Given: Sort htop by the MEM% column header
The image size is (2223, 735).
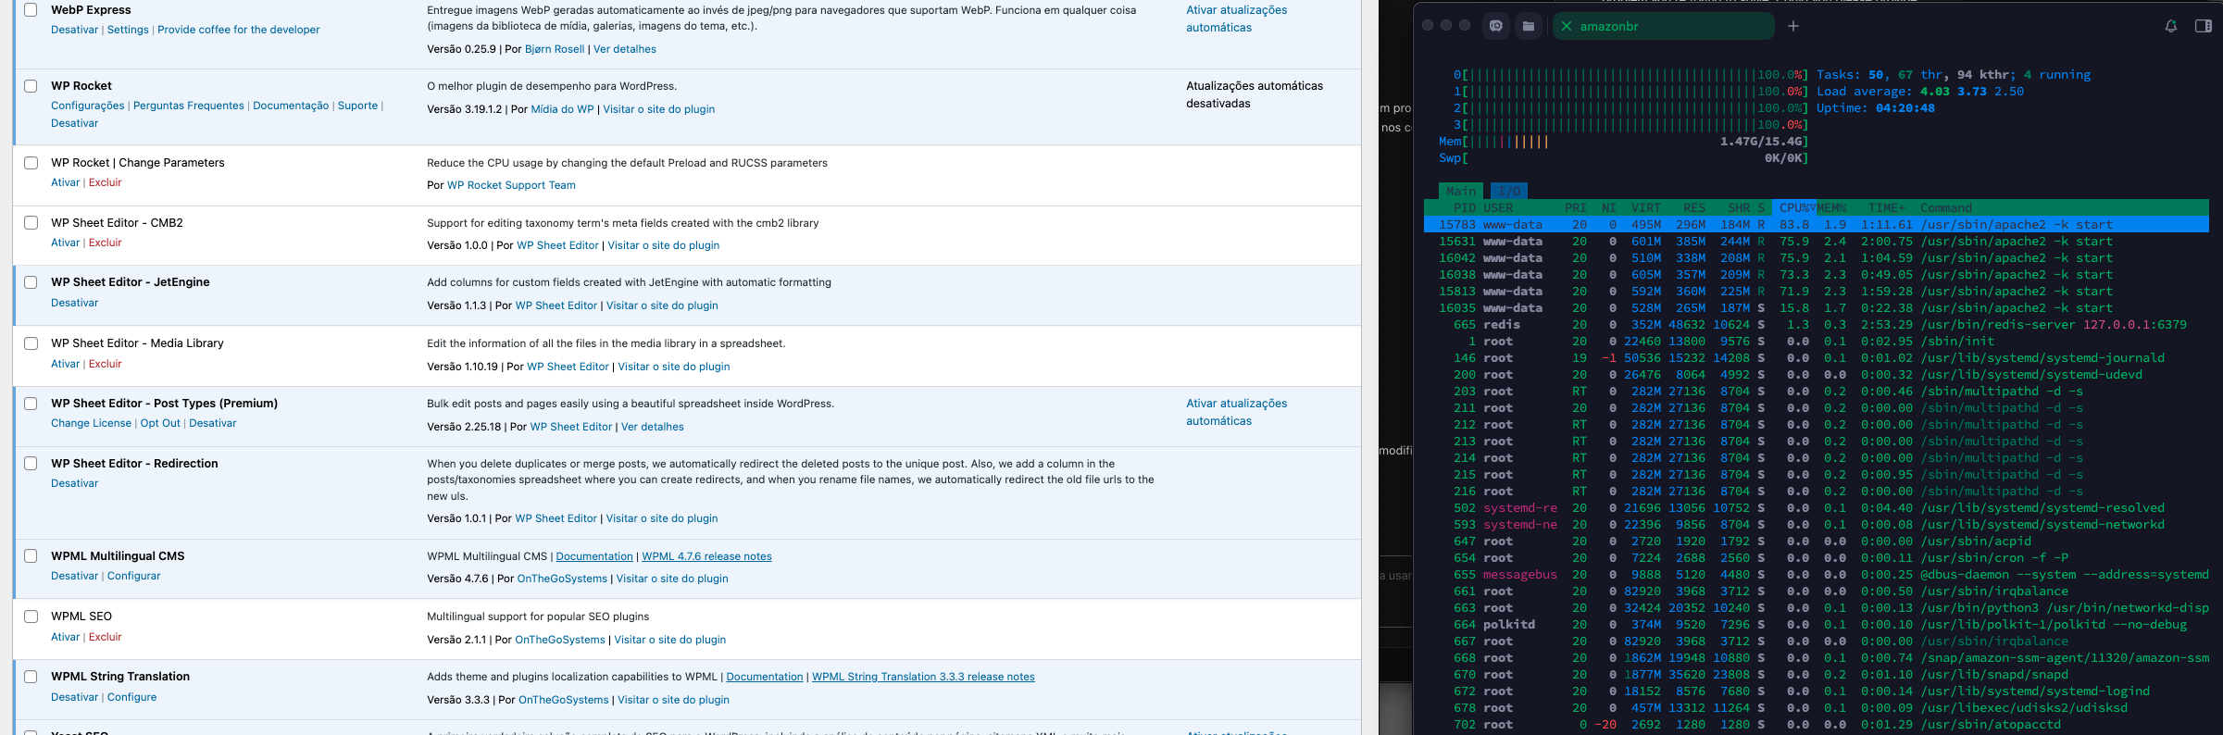Looking at the screenshot, I should pos(1831,208).
